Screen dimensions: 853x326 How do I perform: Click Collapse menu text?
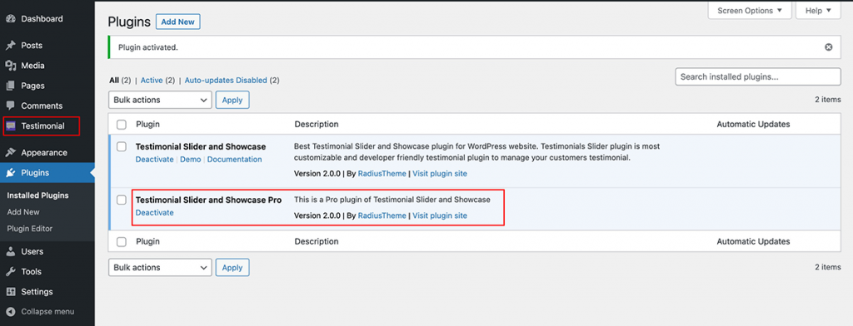point(47,312)
